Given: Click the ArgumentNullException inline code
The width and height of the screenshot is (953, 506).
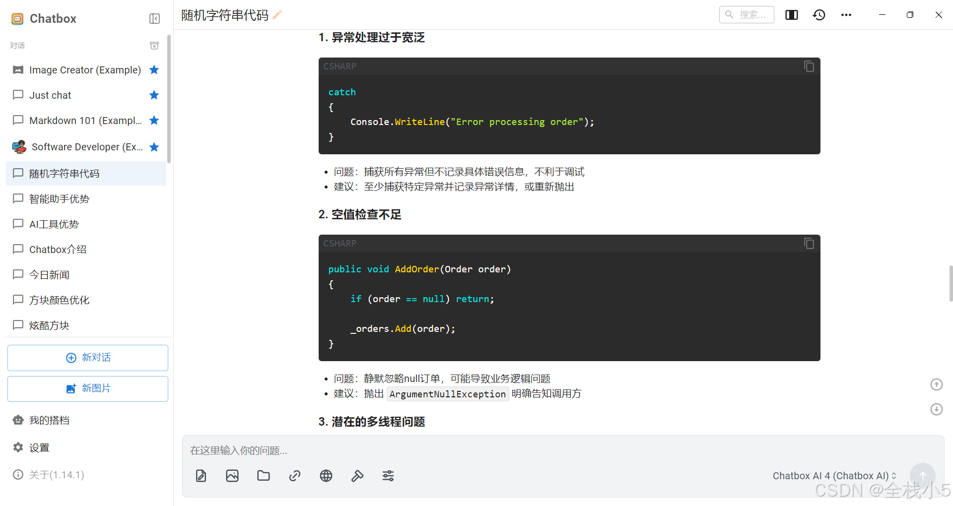Looking at the screenshot, I should pyautogui.click(x=448, y=394).
